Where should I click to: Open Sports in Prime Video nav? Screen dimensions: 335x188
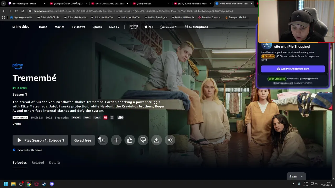[97, 27]
